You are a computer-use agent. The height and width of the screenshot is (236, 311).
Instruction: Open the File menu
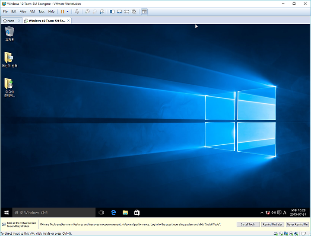[5, 12]
